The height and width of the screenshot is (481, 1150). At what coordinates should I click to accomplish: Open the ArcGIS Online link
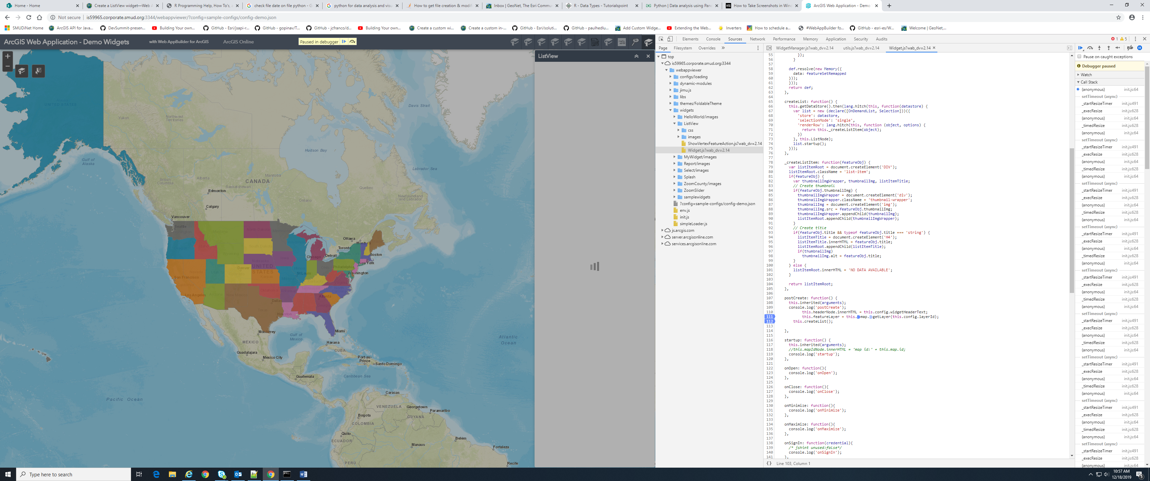pos(238,42)
